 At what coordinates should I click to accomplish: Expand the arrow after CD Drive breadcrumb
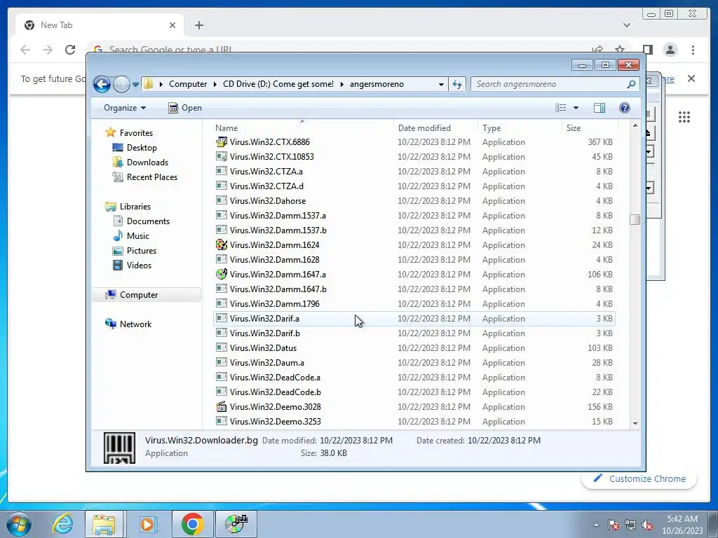pos(341,84)
